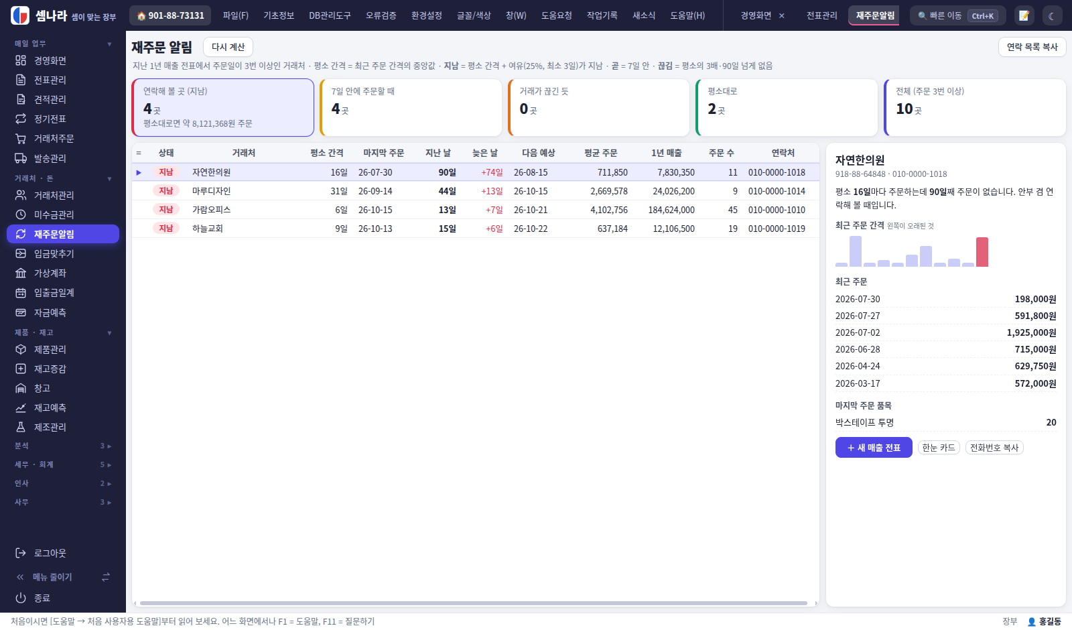
Task: Click the 가상계좌 bank icon
Action: click(x=21, y=273)
